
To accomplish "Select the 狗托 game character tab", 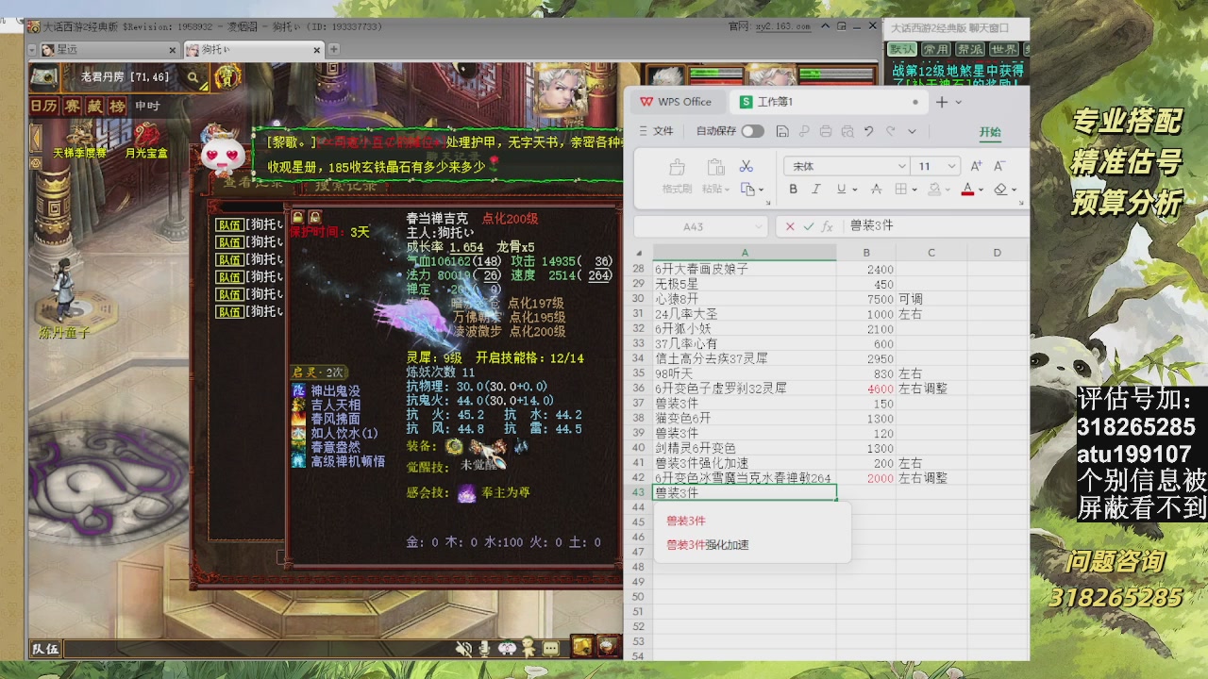I will tap(252, 49).
